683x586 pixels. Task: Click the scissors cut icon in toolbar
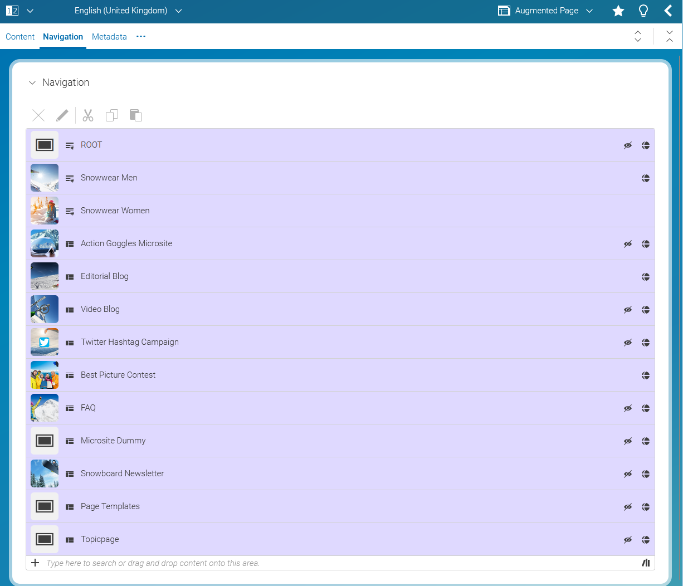tap(88, 115)
